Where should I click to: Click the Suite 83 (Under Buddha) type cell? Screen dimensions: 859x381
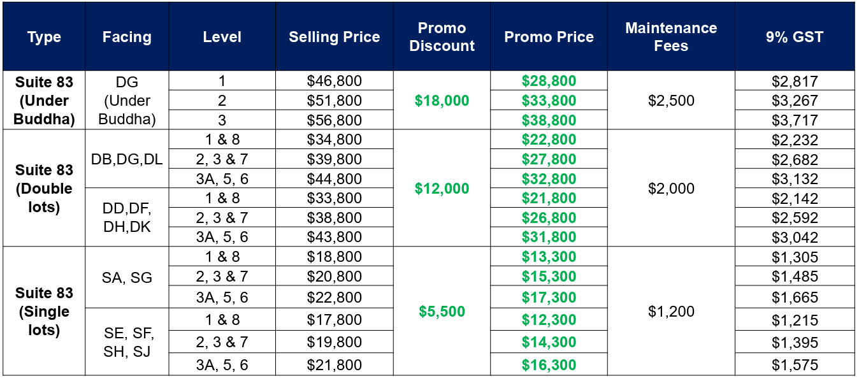pos(44,101)
